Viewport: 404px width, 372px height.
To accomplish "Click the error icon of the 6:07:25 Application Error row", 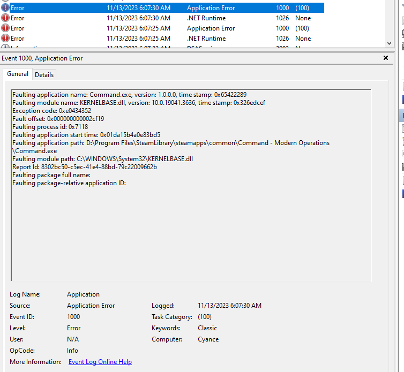I will click(5, 28).
